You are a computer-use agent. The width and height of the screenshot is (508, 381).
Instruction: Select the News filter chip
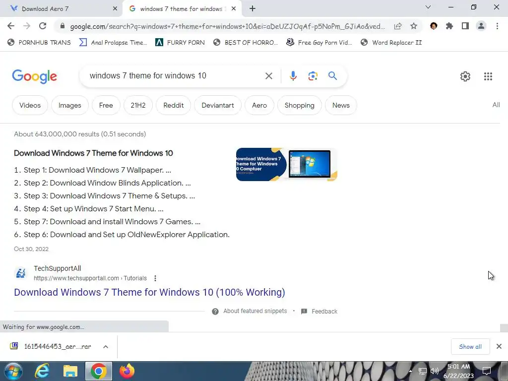[x=341, y=105]
